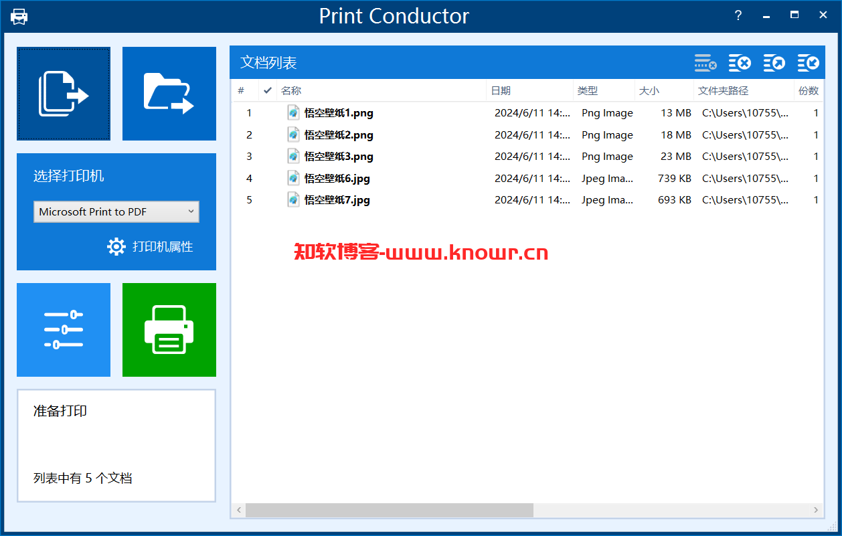This screenshot has height=536, width=842.
Task: Click file icon of 悟空壁纸2.png
Action: tap(293, 135)
